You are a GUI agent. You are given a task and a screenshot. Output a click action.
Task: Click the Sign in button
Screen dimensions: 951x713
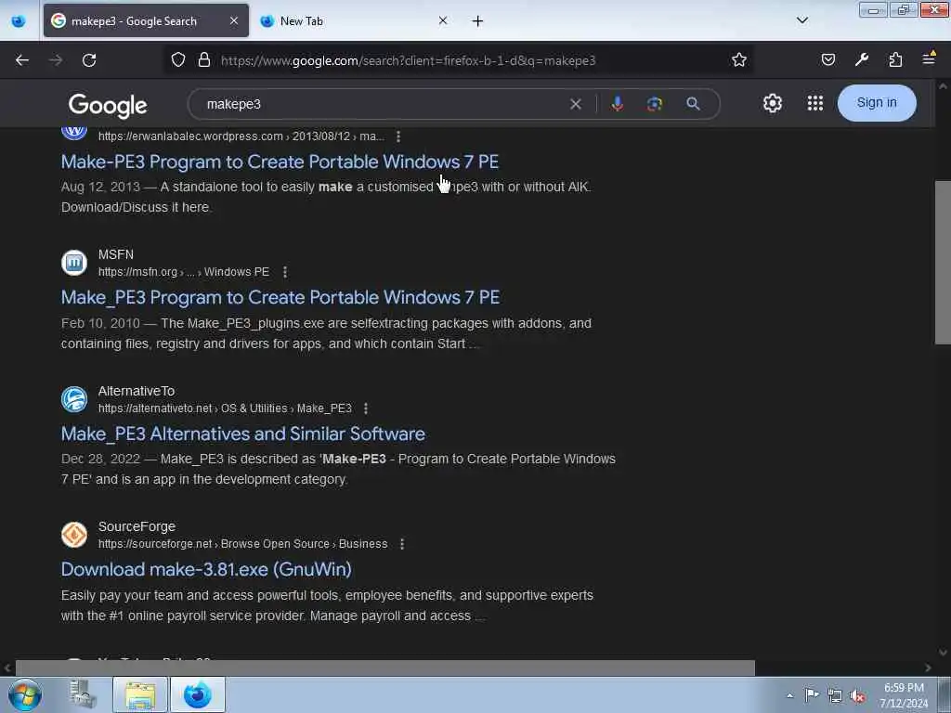pyautogui.click(x=877, y=103)
